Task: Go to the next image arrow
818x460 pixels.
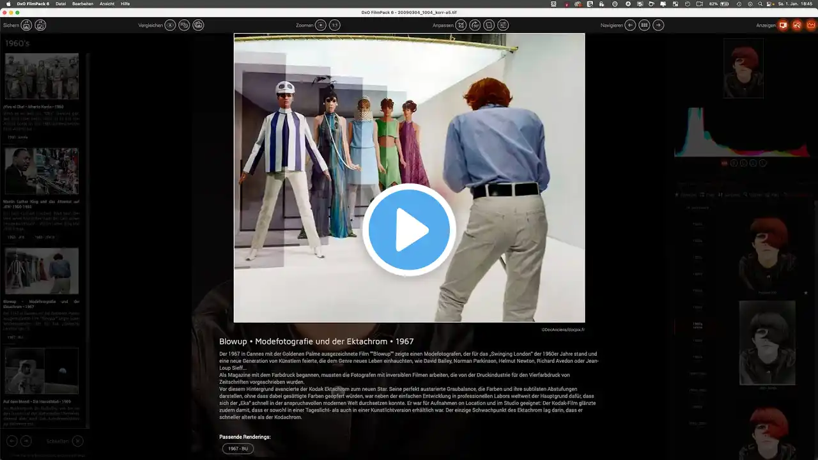Action: click(x=658, y=26)
